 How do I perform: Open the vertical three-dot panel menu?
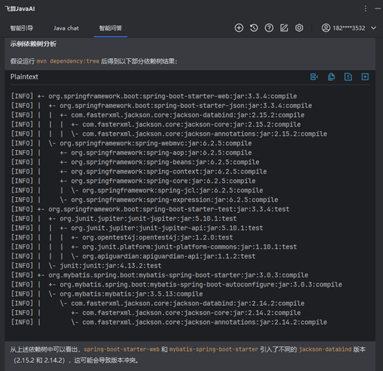[366, 8]
